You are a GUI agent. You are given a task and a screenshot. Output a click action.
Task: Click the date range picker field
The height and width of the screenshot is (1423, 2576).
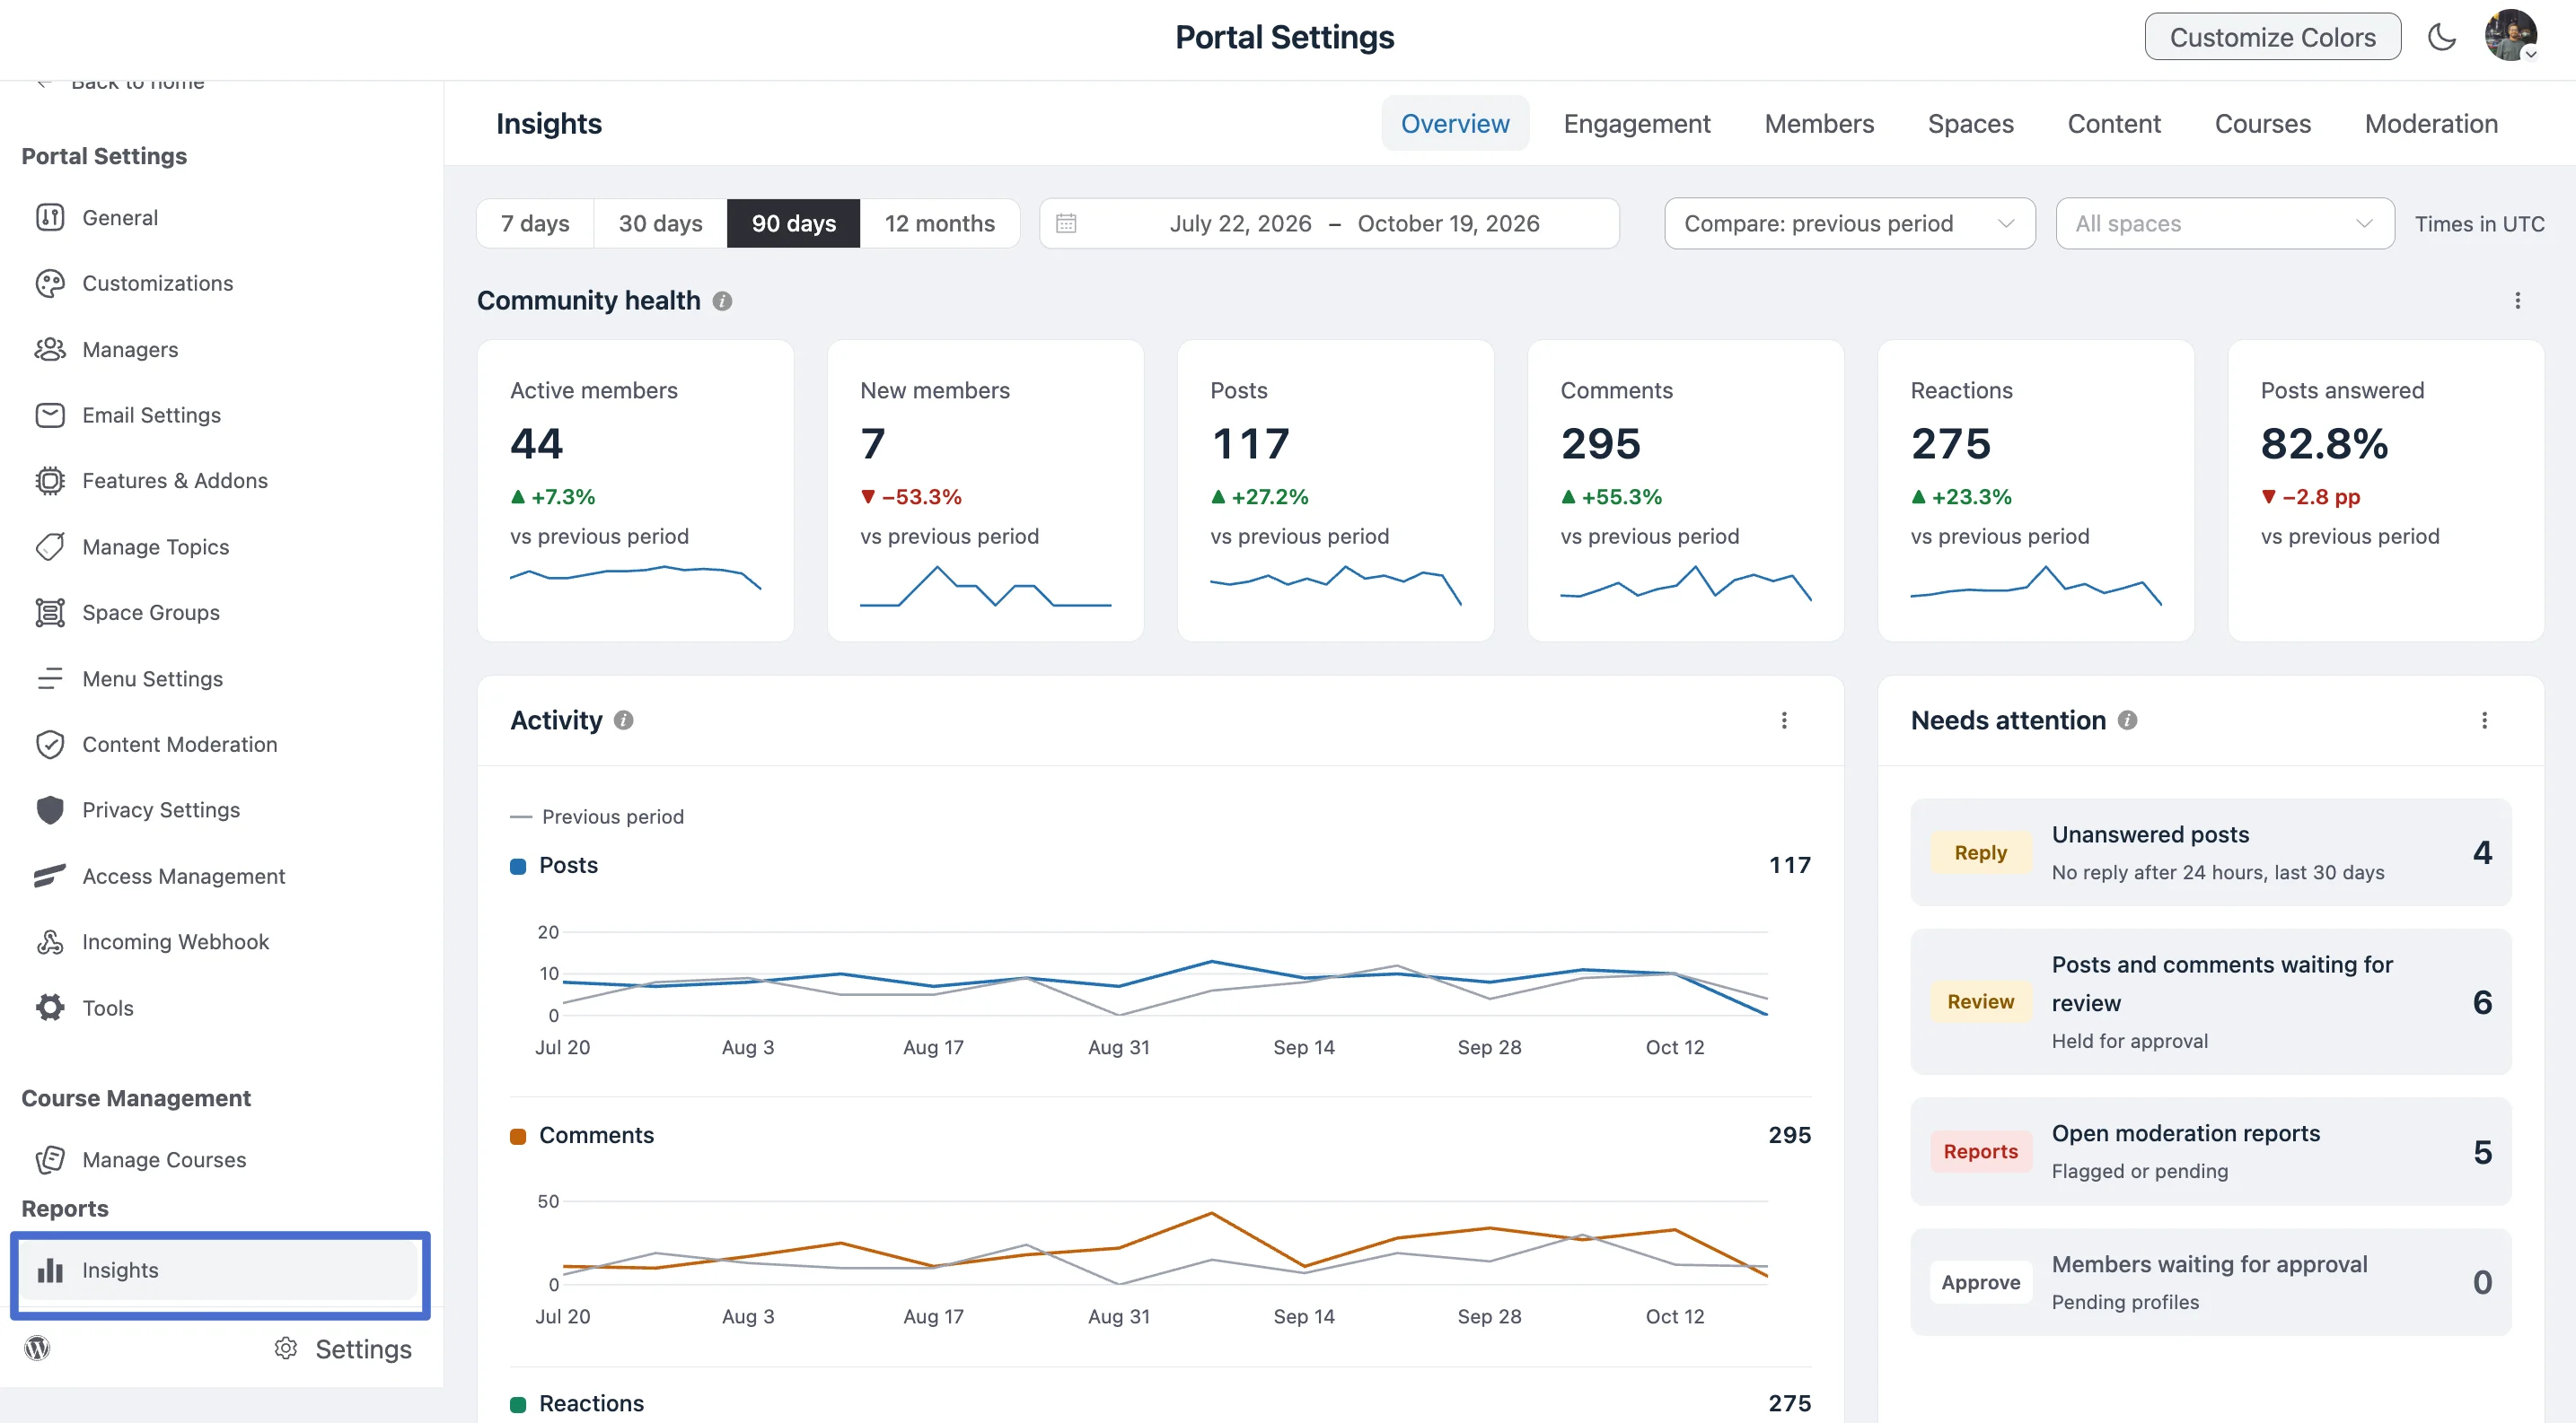(x=1329, y=223)
